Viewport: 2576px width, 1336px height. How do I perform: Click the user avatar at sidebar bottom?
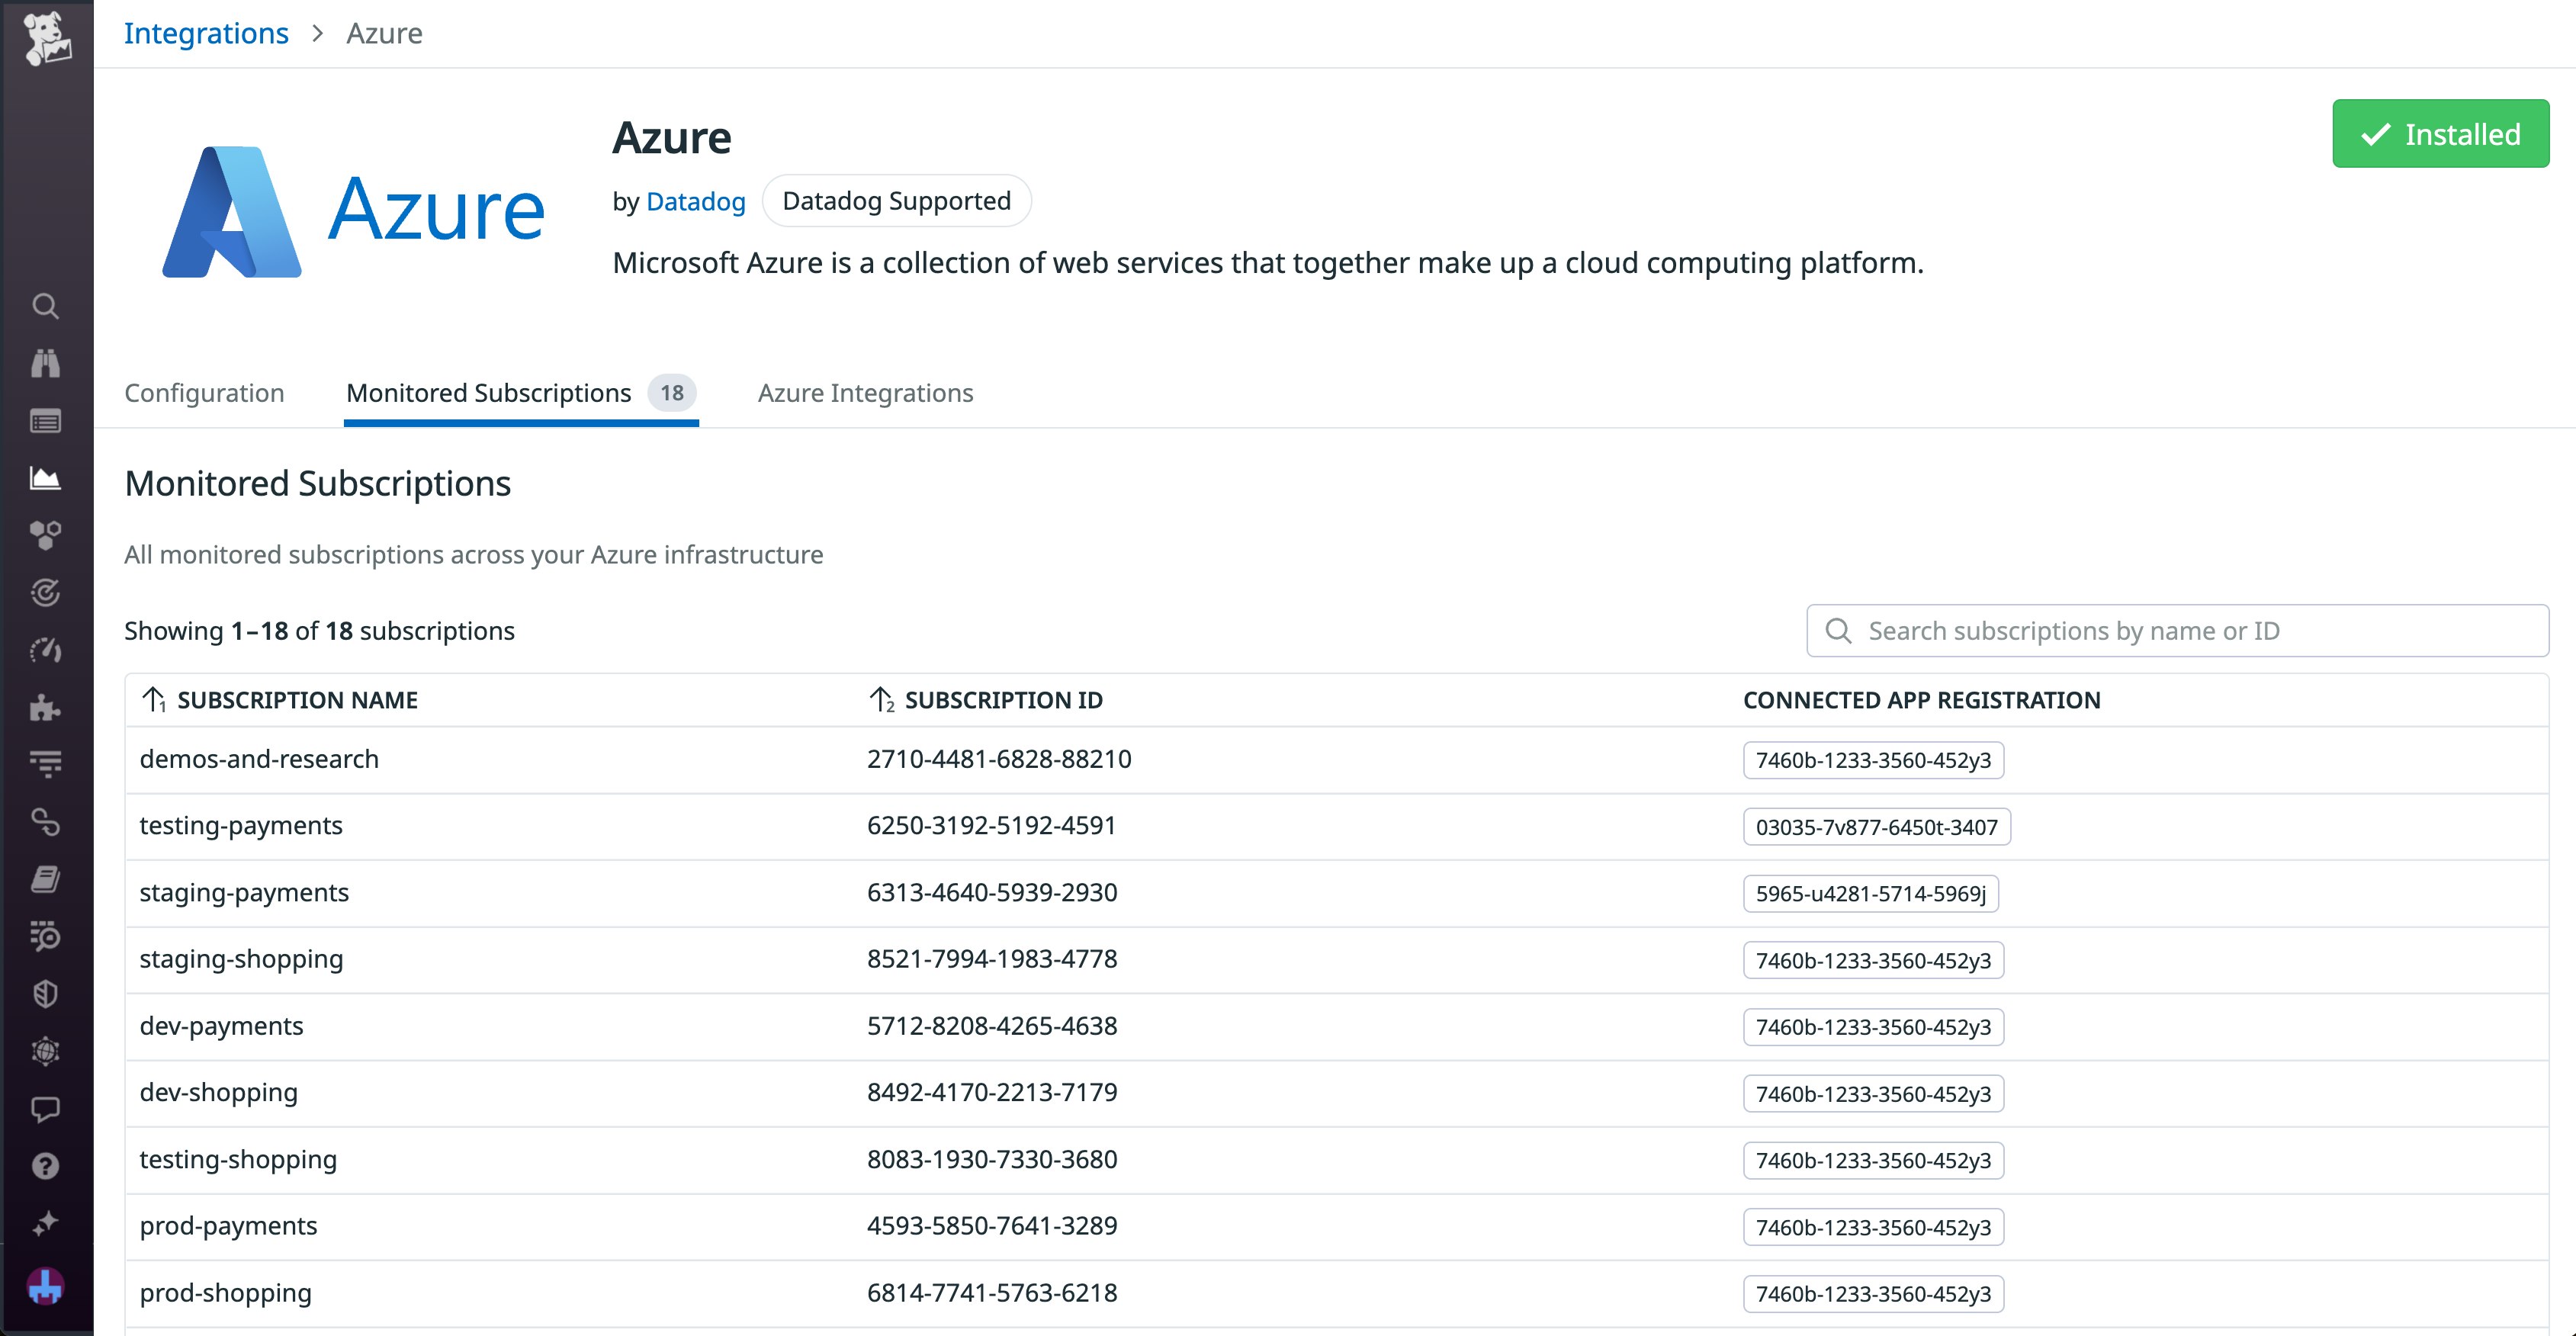click(45, 1286)
